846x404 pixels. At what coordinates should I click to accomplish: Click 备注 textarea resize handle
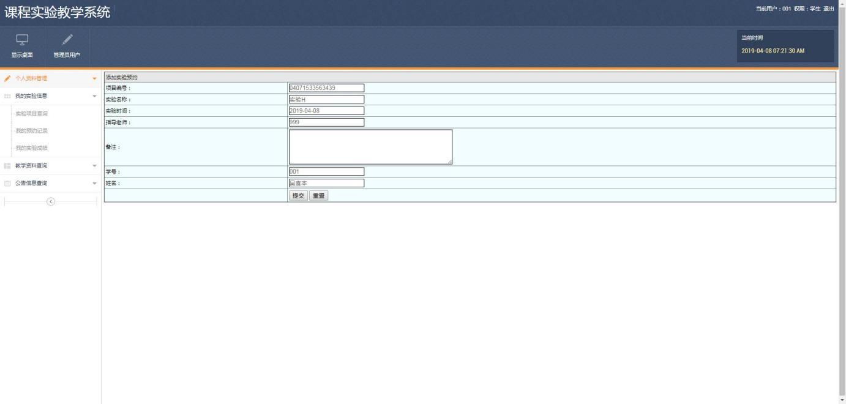(x=449, y=162)
